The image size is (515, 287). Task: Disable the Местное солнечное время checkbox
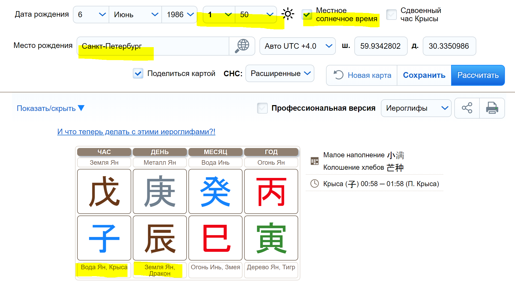tap(307, 15)
